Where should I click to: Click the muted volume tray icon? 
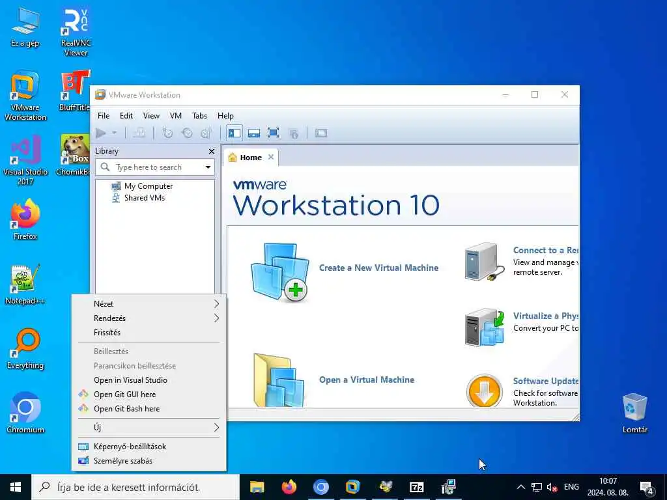[x=552, y=487]
